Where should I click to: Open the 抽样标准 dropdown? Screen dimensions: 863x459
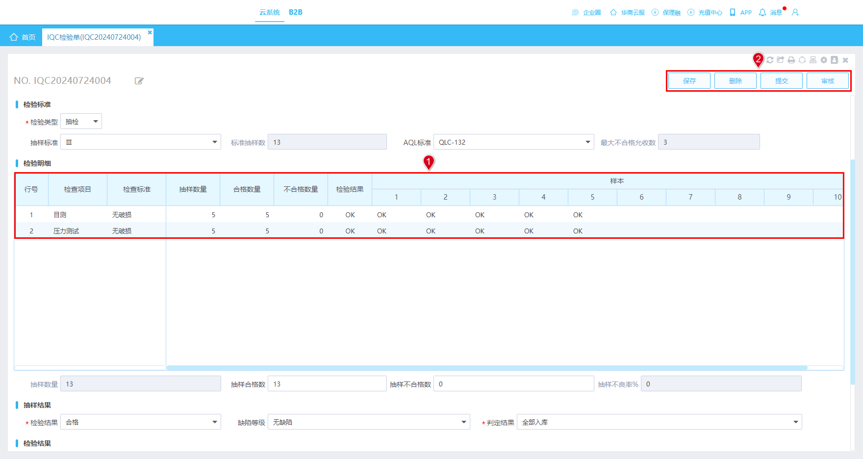coord(141,142)
